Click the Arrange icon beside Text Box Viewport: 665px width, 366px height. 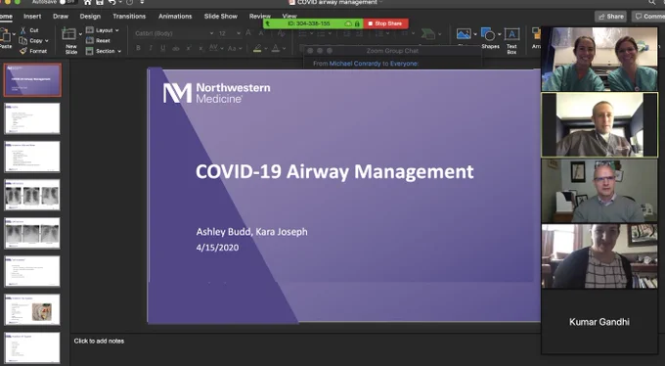536,33
